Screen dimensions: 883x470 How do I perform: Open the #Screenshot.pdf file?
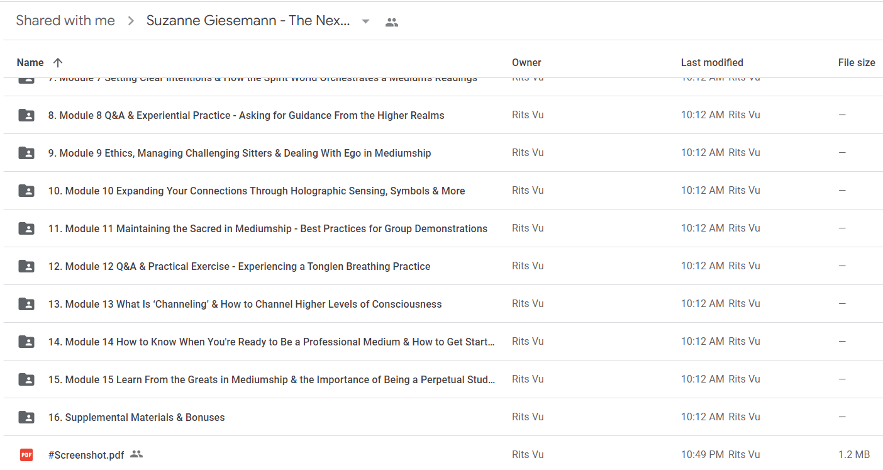(x=86, y=455)
